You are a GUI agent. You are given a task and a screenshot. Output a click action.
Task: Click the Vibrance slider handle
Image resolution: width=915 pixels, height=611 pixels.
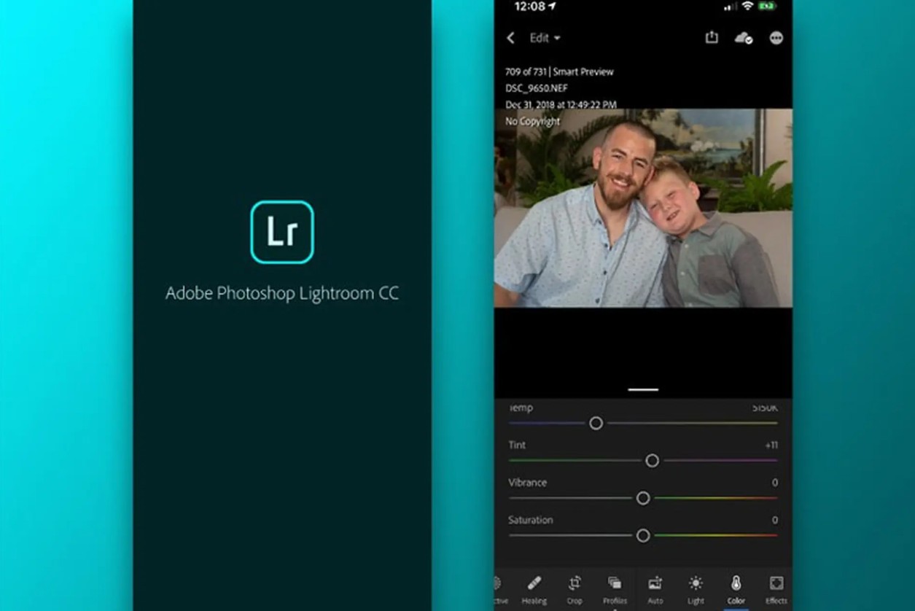[643, 498]
